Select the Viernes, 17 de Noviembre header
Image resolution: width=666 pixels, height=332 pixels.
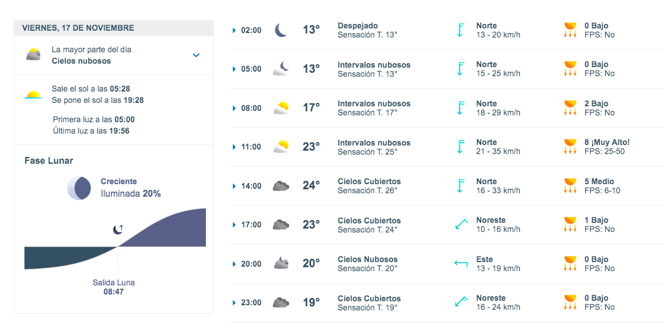(x=78, y=28)
